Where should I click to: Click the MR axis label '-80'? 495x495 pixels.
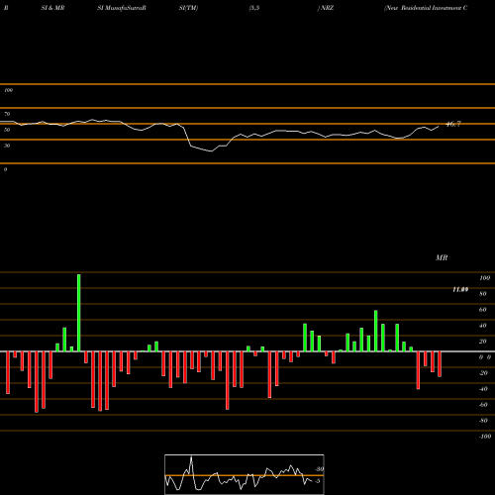483,421
